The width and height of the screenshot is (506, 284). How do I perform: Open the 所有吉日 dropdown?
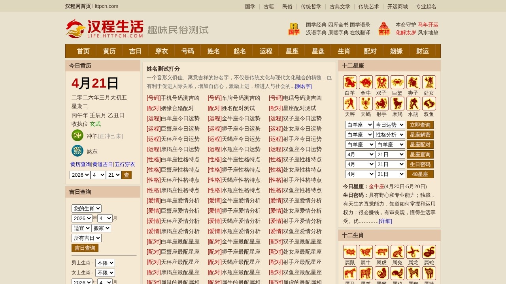click(x=86, y=238)
